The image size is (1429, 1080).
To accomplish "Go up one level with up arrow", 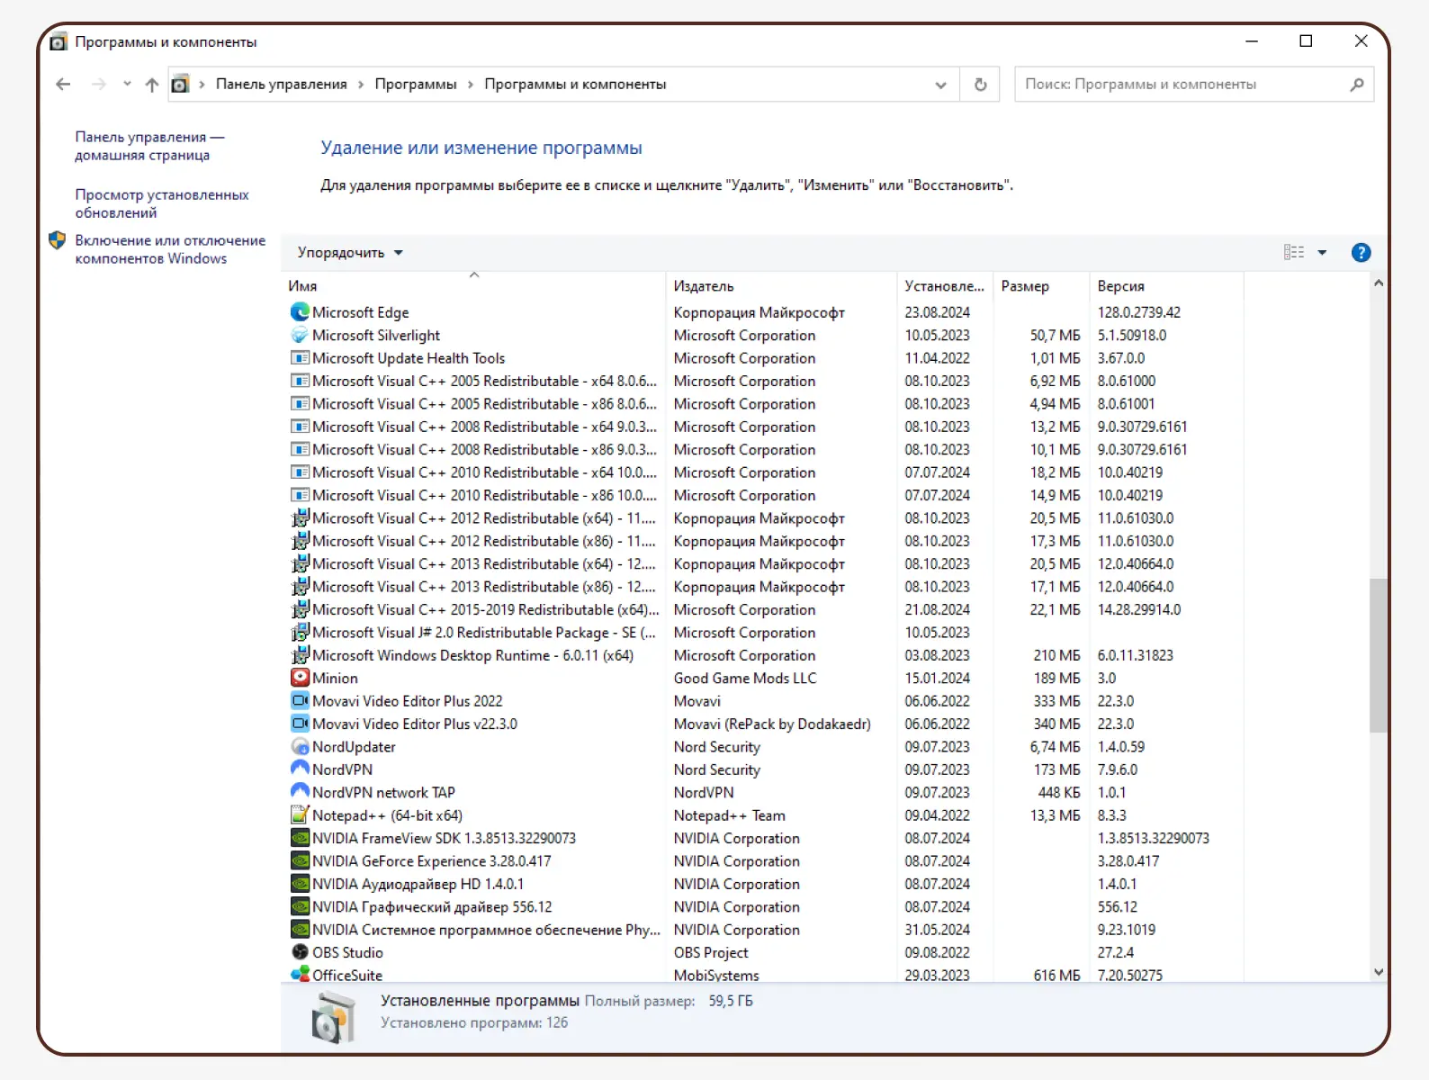I will pyautogui.click(x=151, y=85).
